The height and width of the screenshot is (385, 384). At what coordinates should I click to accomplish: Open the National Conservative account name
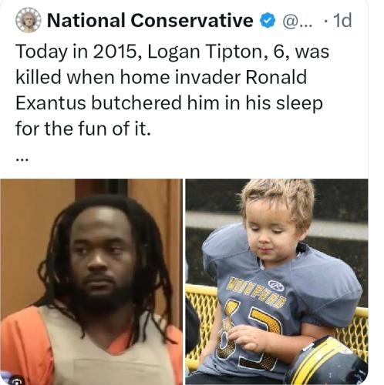tap(150, 20)
